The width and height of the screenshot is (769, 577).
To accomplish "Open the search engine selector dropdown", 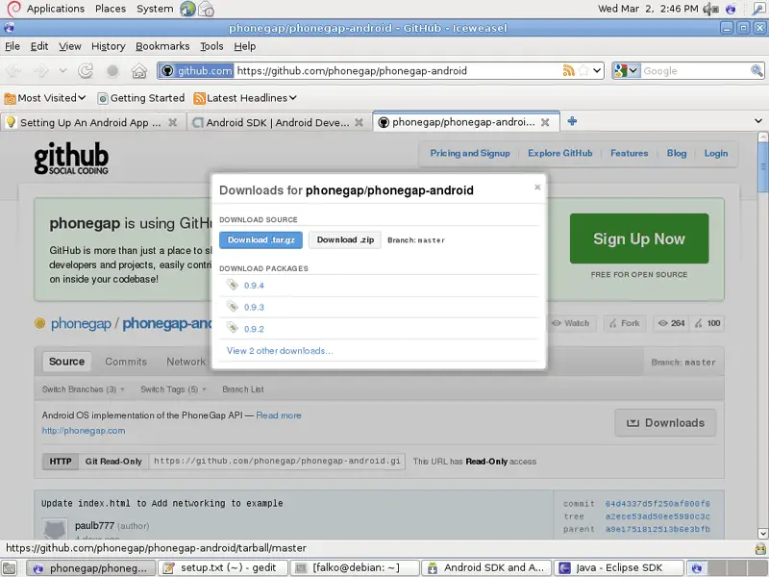I will [627, 70].
